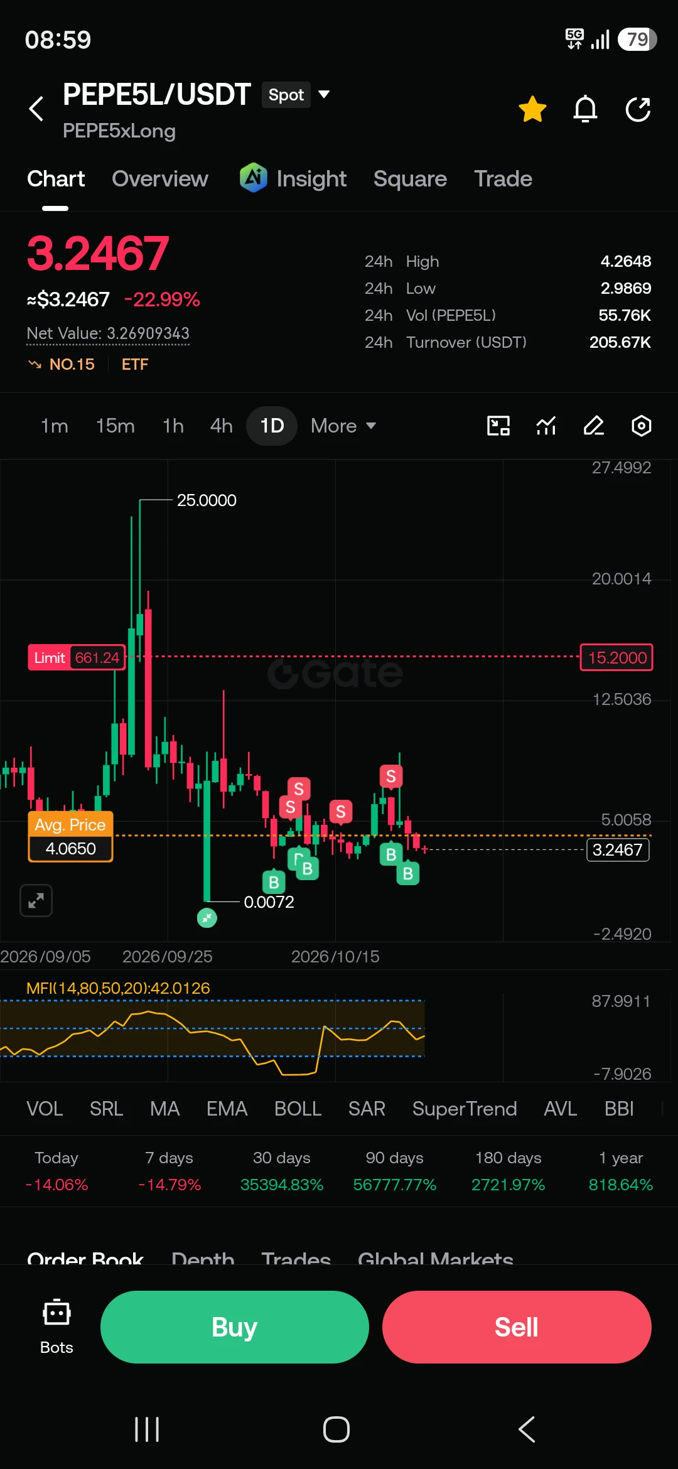The image size is (678, 1469).
Task: Go to the Trade tab
Action: click(x=503, y=179)
